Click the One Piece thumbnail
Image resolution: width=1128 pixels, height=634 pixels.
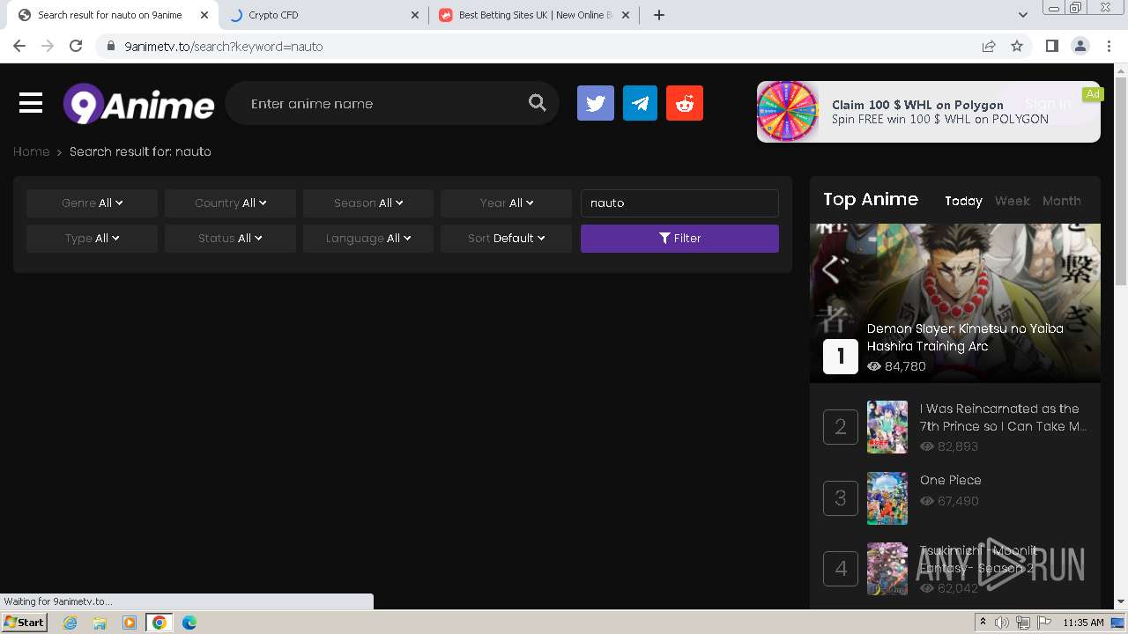click(887, 498)
